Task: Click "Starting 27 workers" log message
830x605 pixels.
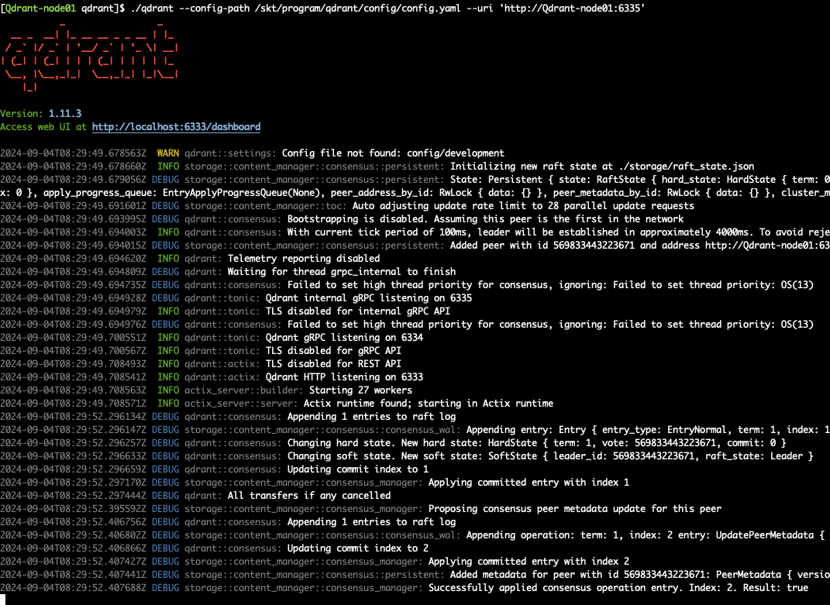Action: [x=360, y=390]
